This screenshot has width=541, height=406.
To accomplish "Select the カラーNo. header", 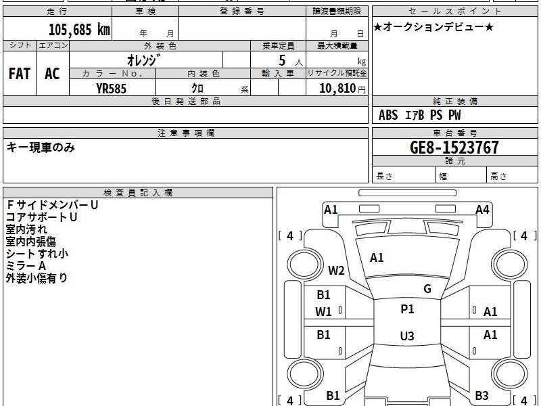I will coord(112,74).
